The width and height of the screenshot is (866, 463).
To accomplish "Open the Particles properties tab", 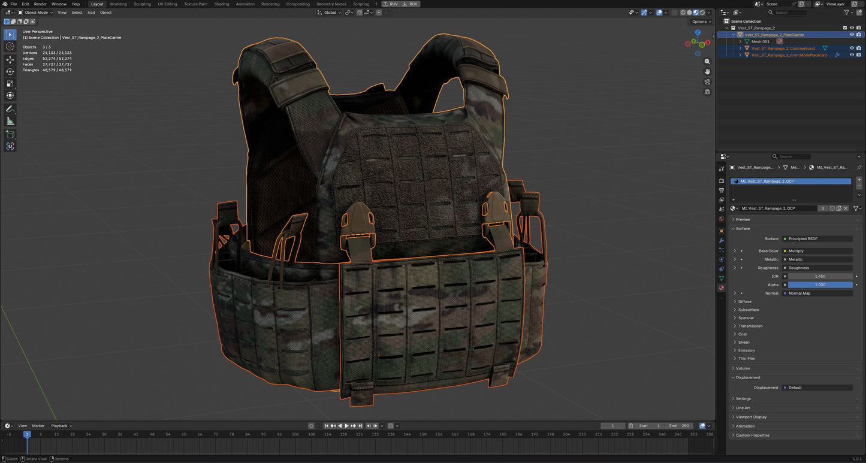I will pos(722,250).
